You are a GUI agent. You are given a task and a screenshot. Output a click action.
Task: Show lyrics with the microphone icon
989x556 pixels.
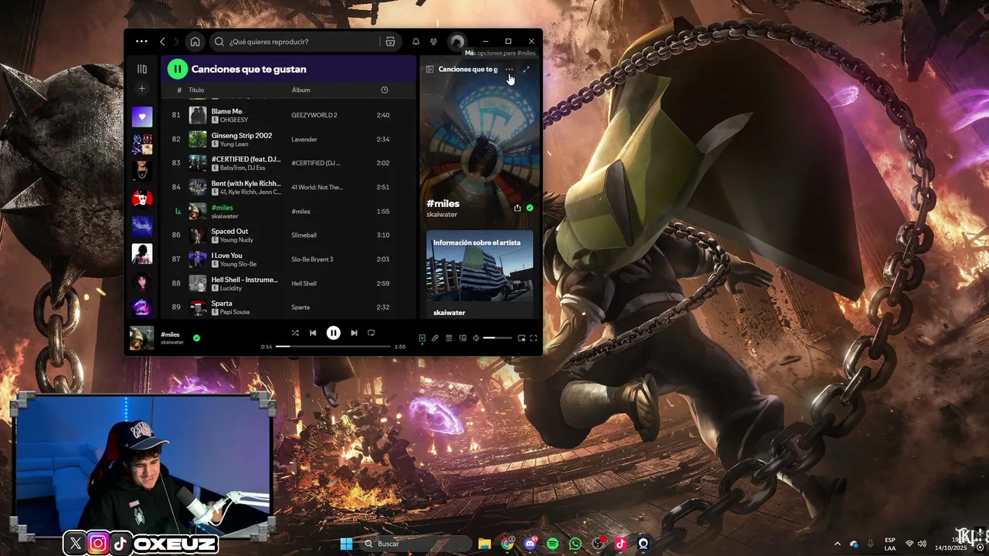[435, 337]
